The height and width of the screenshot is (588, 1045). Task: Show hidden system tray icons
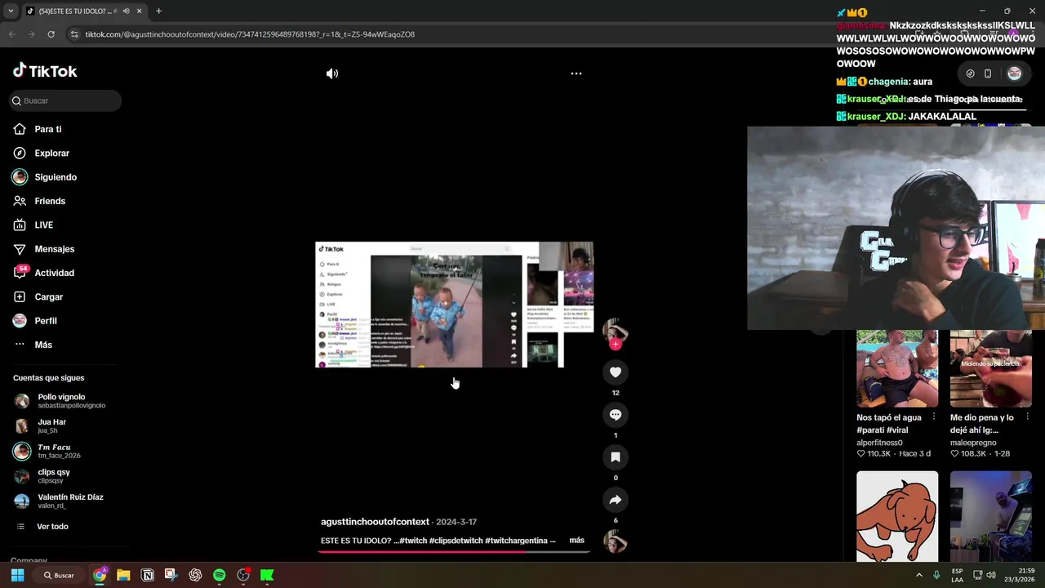[x=918, y=575]
